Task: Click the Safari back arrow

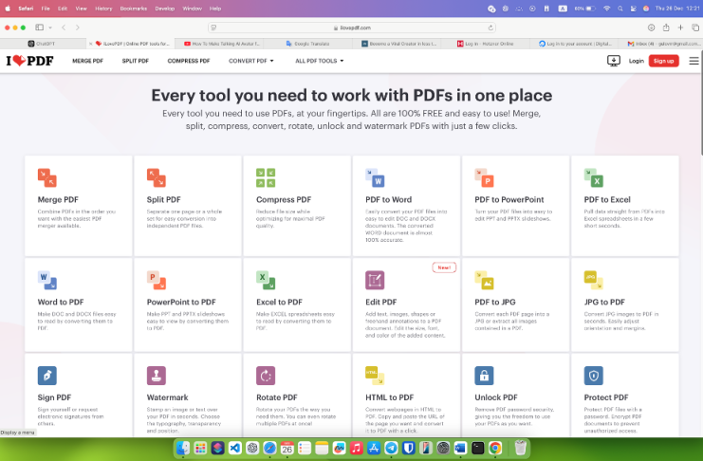Action: 64,28
